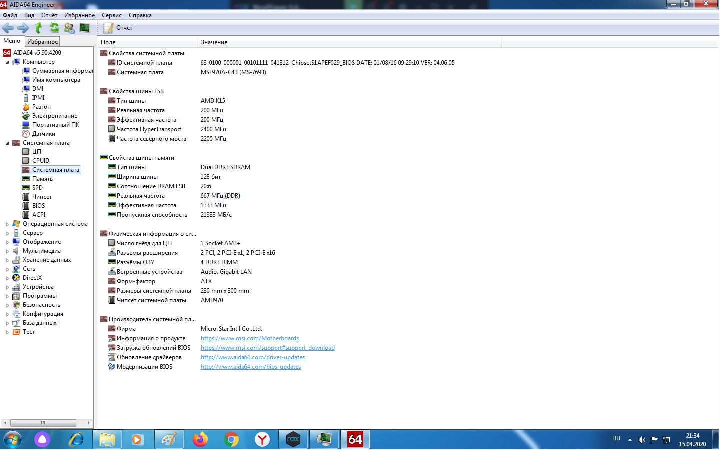Expand the Операционная система node
Viewport: 720px width, 450px height.
click(7, 224)
